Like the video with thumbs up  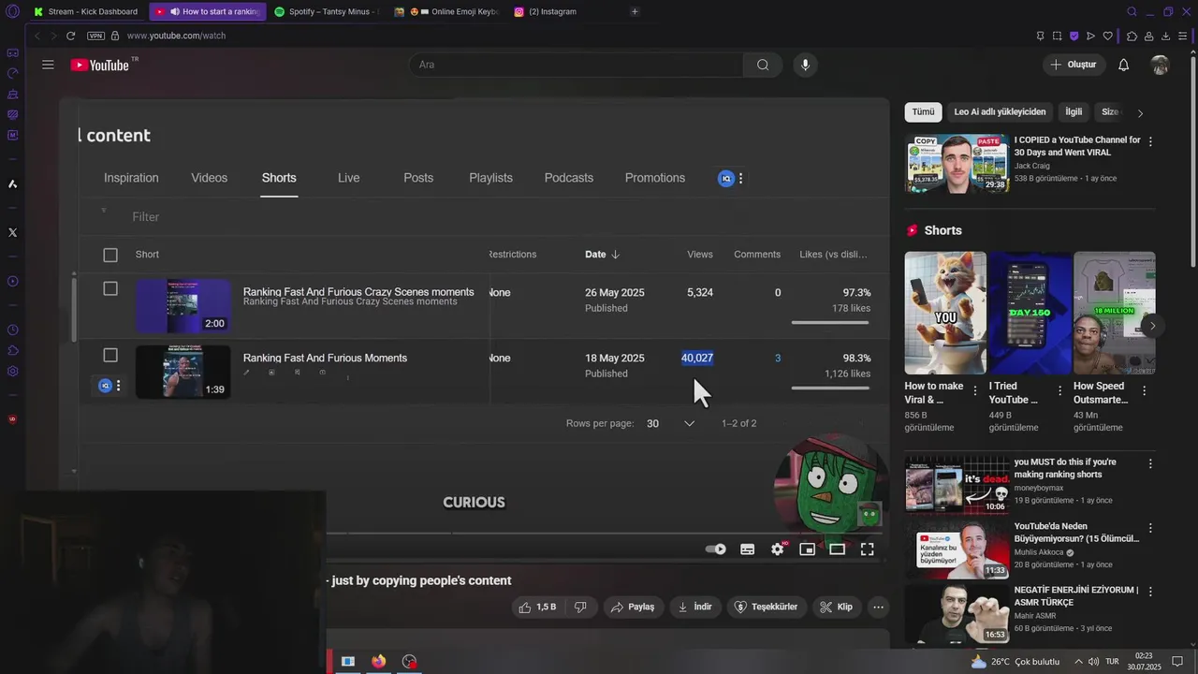click(x=537, y=607)
